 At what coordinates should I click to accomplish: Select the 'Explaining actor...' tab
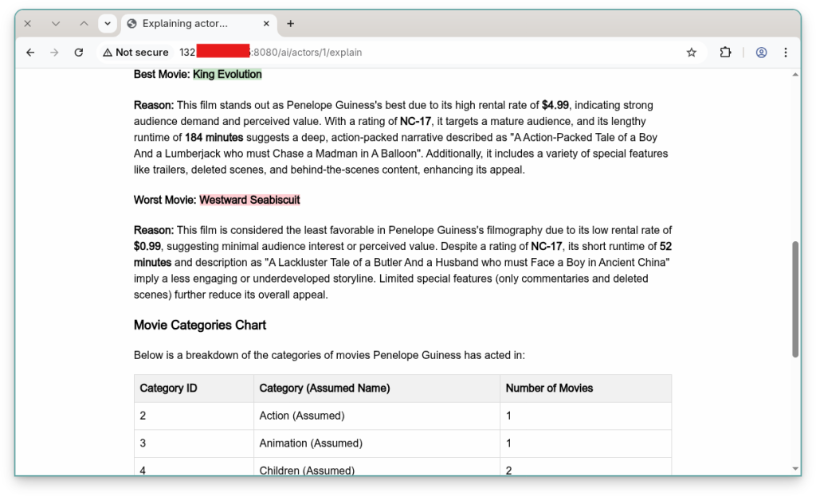(x=187, y=24)
